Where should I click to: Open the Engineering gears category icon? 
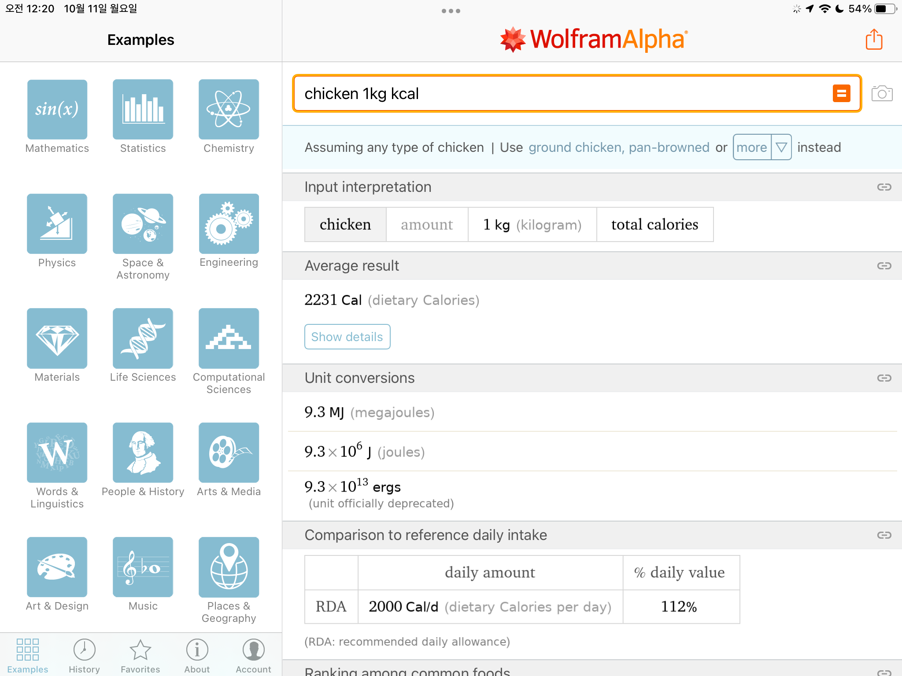[x=229, y=224]
